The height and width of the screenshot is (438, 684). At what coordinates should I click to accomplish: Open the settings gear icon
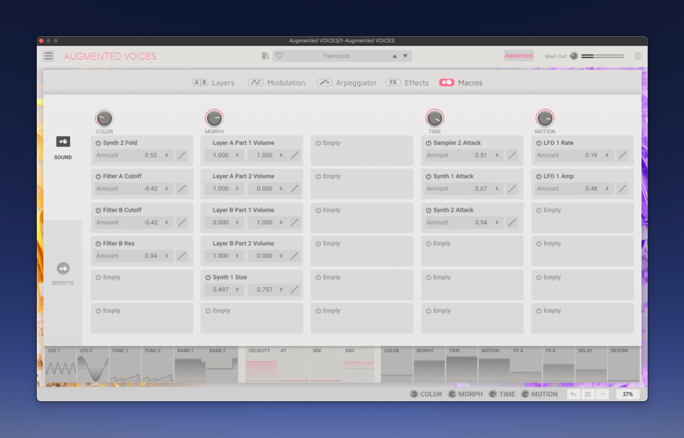pos(638,56)
